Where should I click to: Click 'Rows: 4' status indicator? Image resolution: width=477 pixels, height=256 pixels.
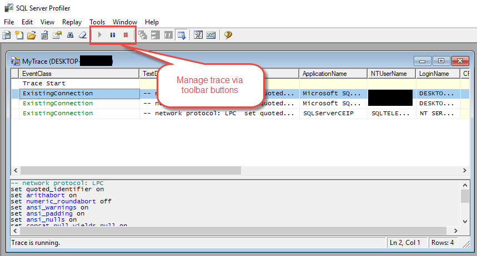point(443,243)
